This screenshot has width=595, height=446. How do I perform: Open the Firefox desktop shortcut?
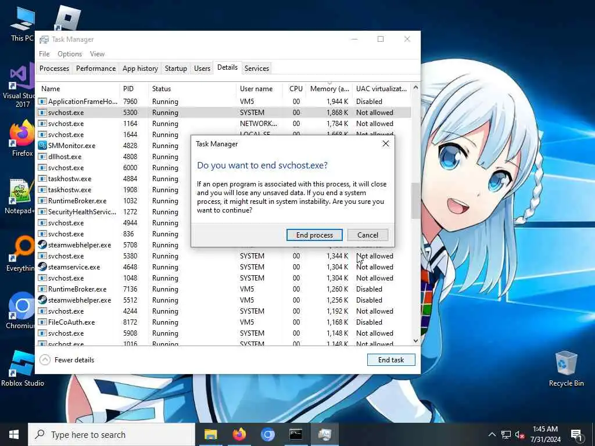click(22, 139)
